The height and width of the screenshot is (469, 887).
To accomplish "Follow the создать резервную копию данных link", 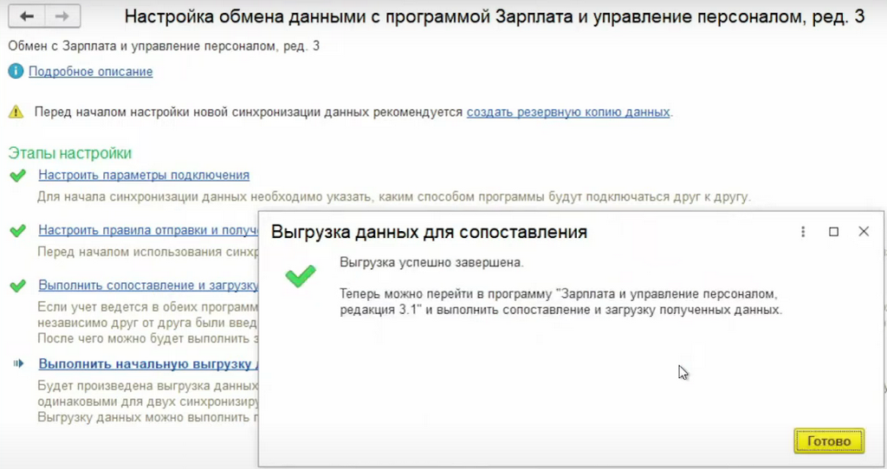I will [568, 112].
